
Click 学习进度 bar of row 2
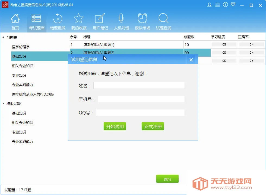tap(224, 53)
